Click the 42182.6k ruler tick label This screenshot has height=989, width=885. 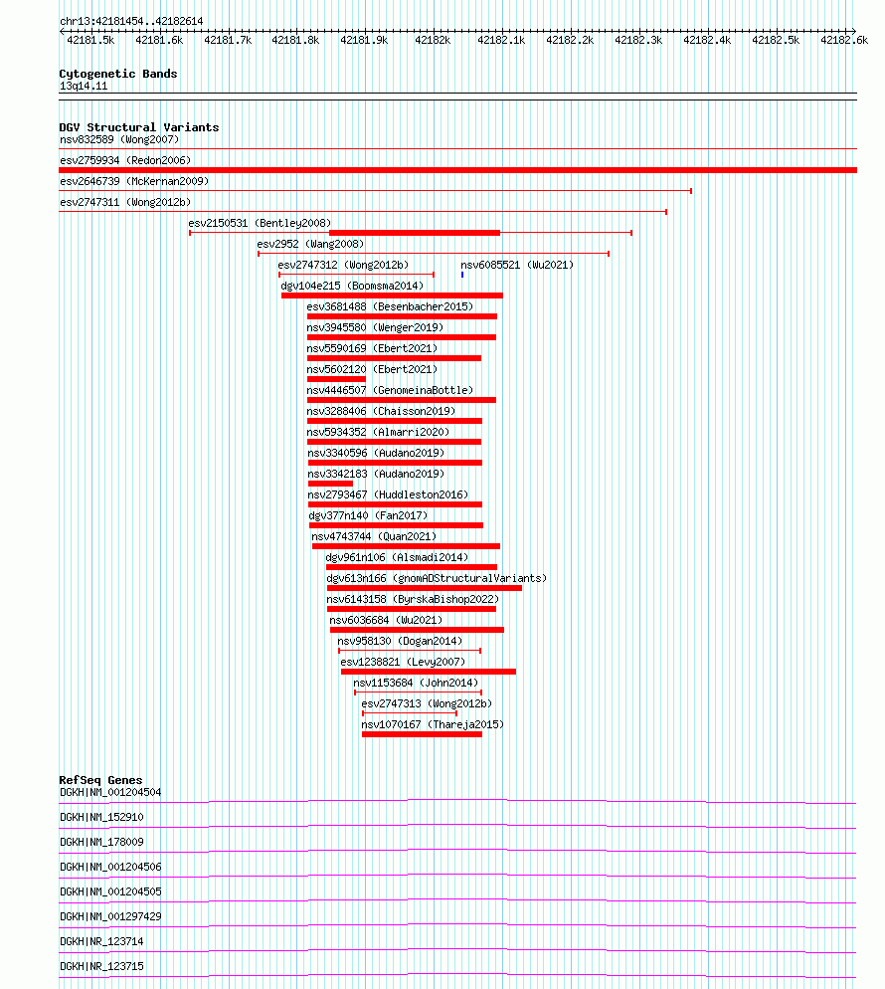[x=844, y=40]
